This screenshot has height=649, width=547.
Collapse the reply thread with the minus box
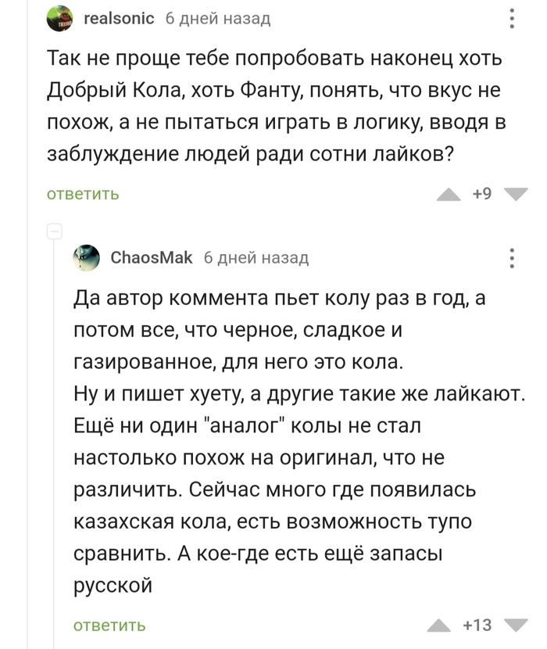[55, 231]
